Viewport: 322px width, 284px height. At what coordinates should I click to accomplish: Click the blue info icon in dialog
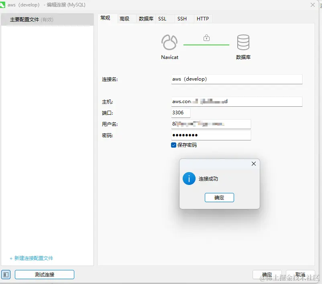pos(189,179)
